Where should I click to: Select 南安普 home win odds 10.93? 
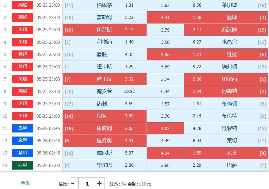coord(105,91)
